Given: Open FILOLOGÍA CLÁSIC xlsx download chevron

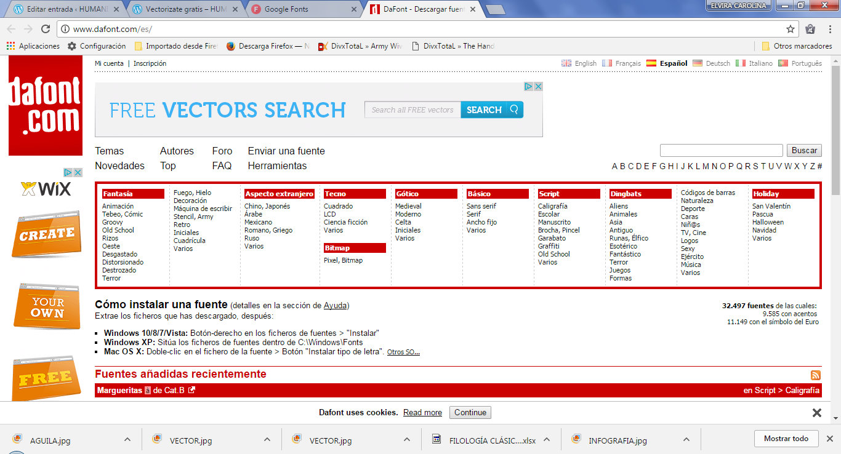Looking at the screenshot, I should click(x=547, y=439).
